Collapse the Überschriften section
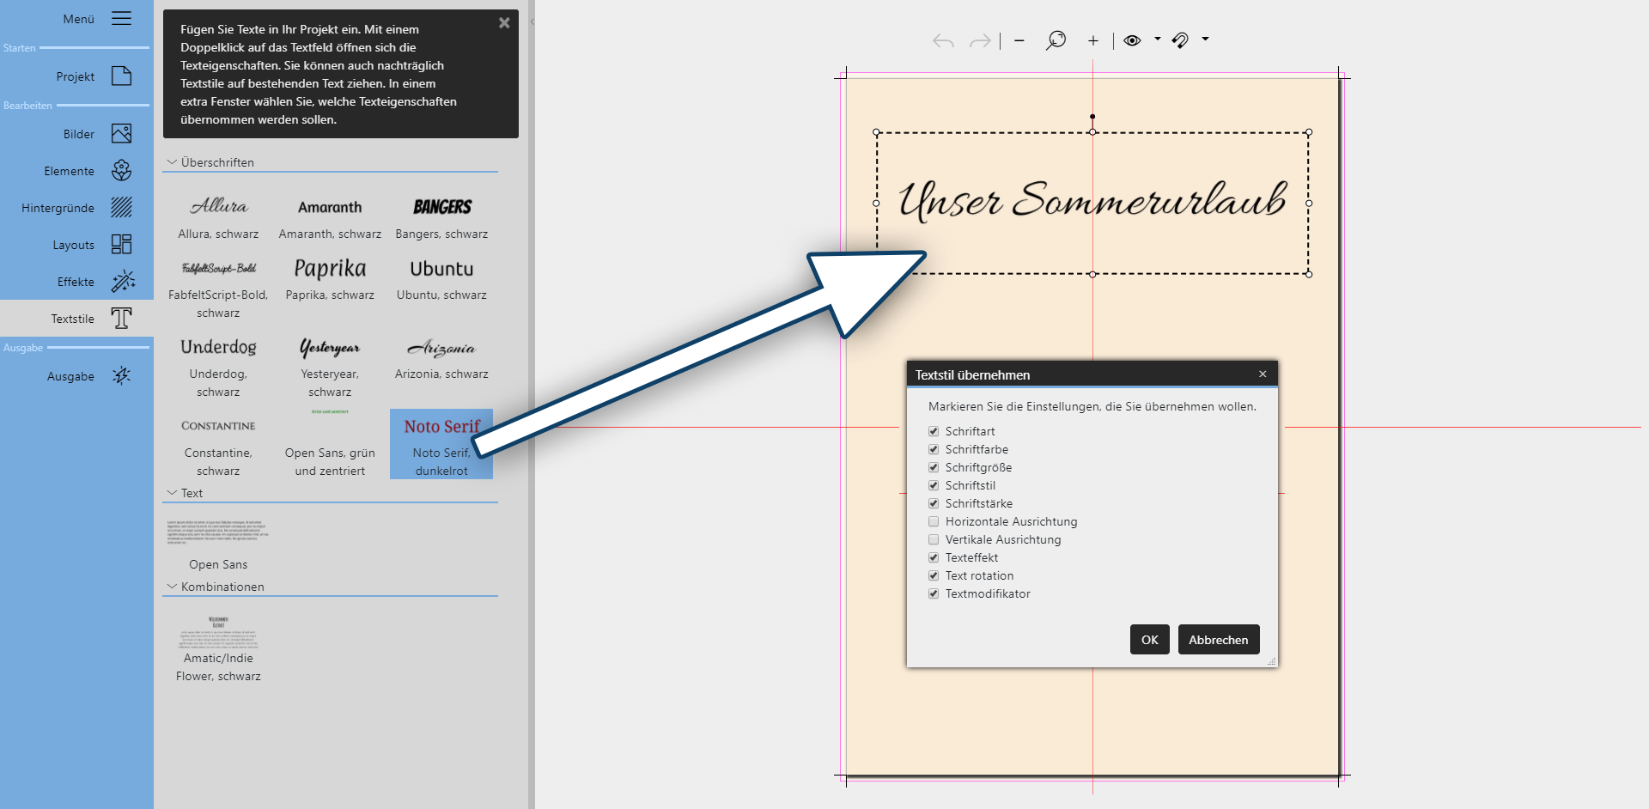The width and height of the screenshot is (1649, 809). point(172,162)
